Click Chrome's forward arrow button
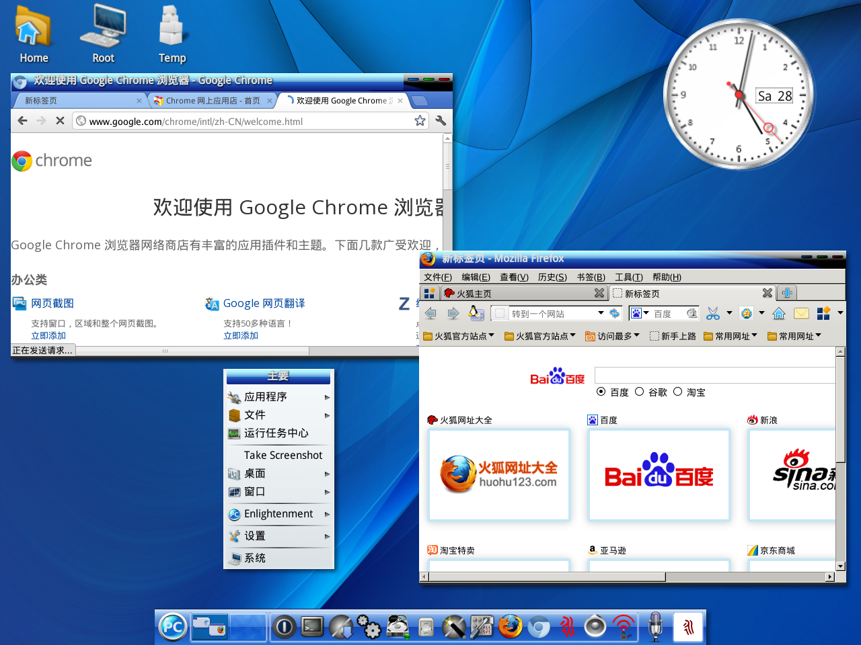This screenshot has height=645, width=861. click(x=41, y=121)
